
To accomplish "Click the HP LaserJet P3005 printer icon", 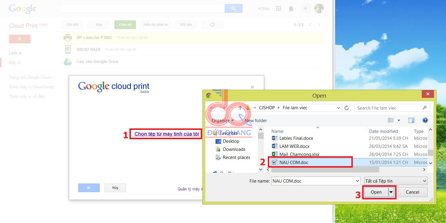I will (68, 38).
